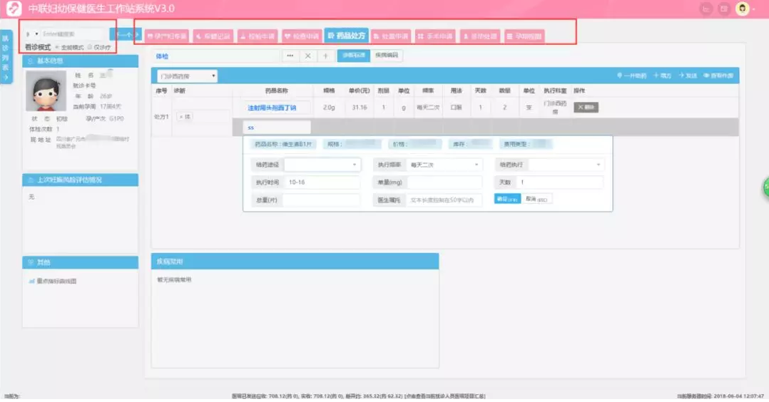Click the 一并给药 toolbar action
The width and height of the screenshot is (769, 402).
coord(631,76)
